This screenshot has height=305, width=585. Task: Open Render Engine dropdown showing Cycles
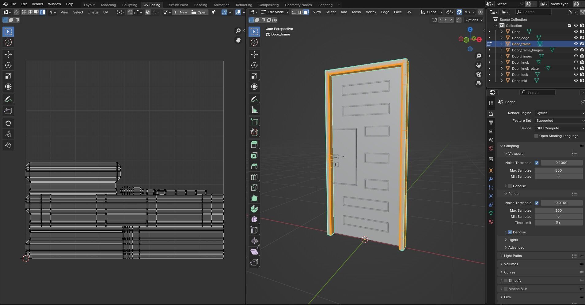559,113
